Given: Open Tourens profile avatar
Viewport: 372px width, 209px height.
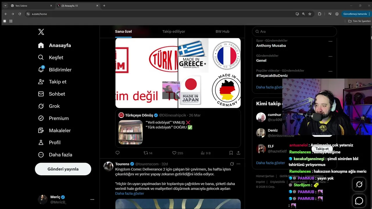Looking at the screenshot, I should pyautogui.click(x=108, y=166).
